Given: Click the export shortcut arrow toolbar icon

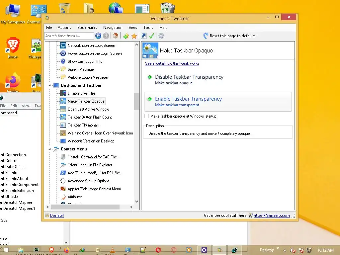Looking at the screenshot, I should (x=144, y=36).
